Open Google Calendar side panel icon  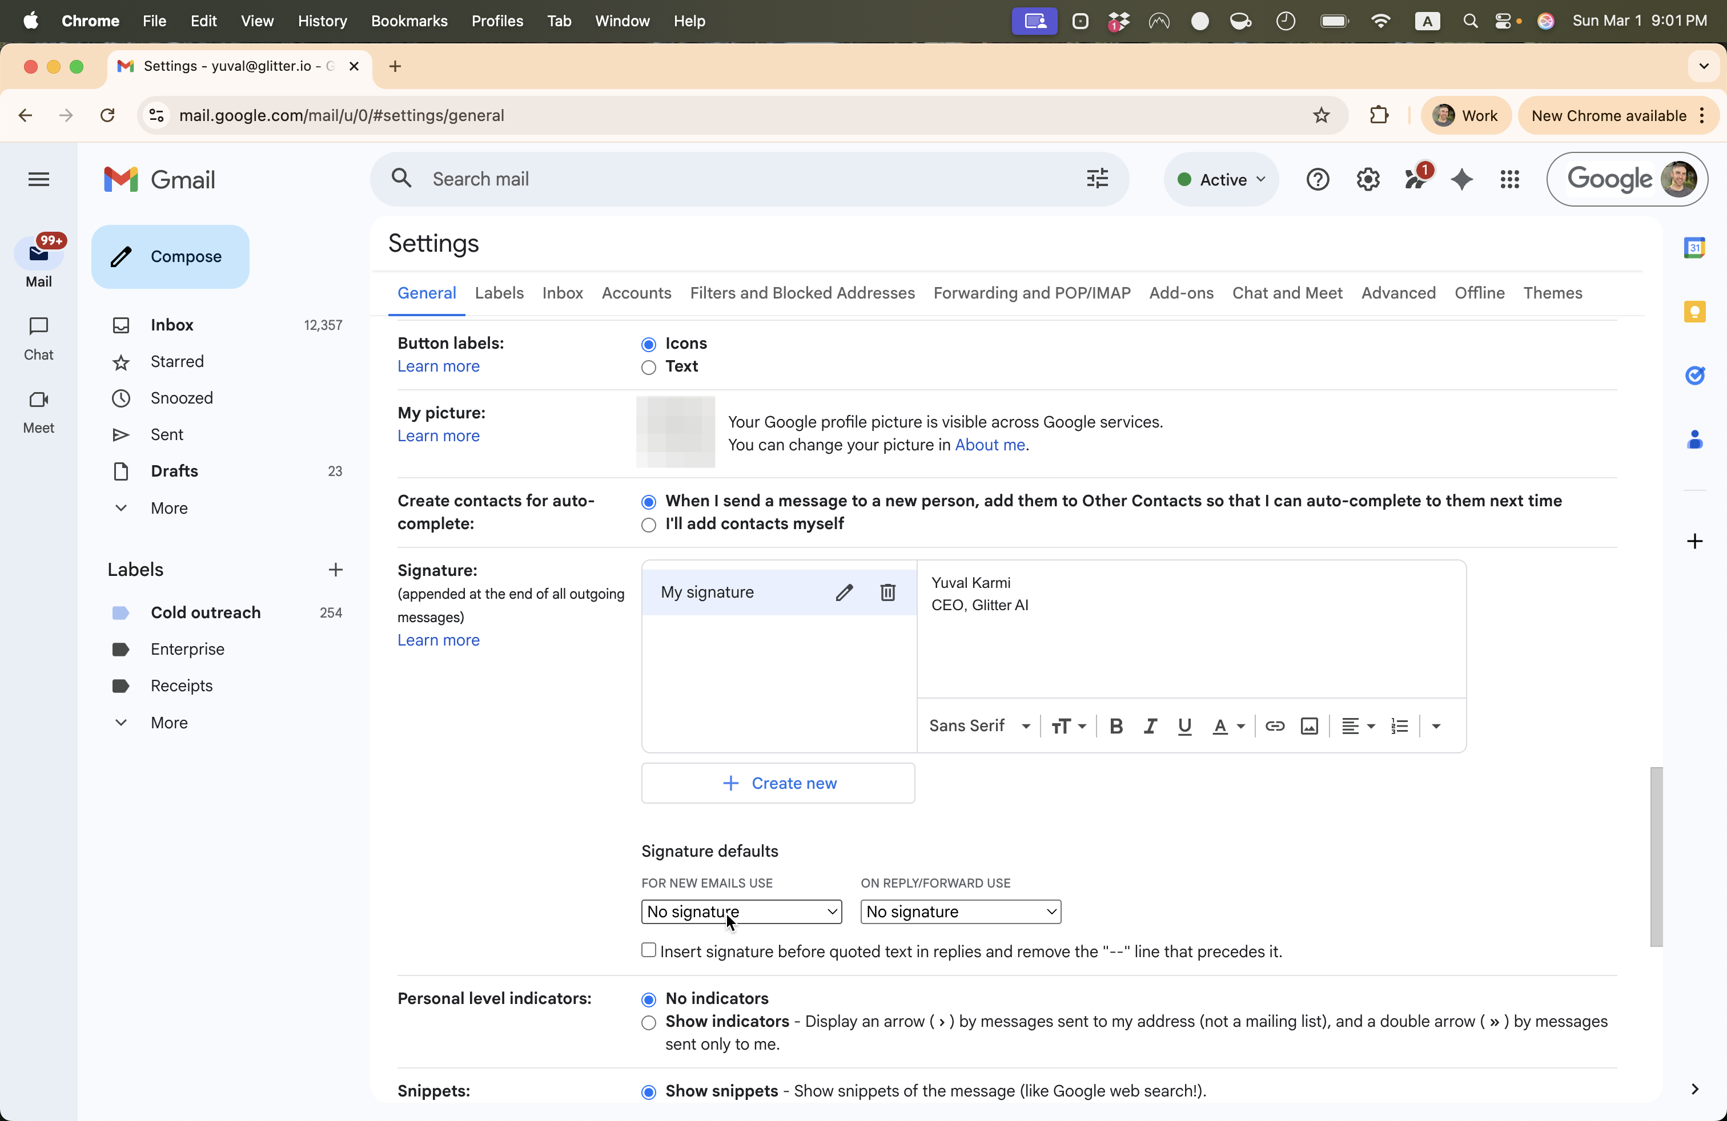[x=1694, y=248]
